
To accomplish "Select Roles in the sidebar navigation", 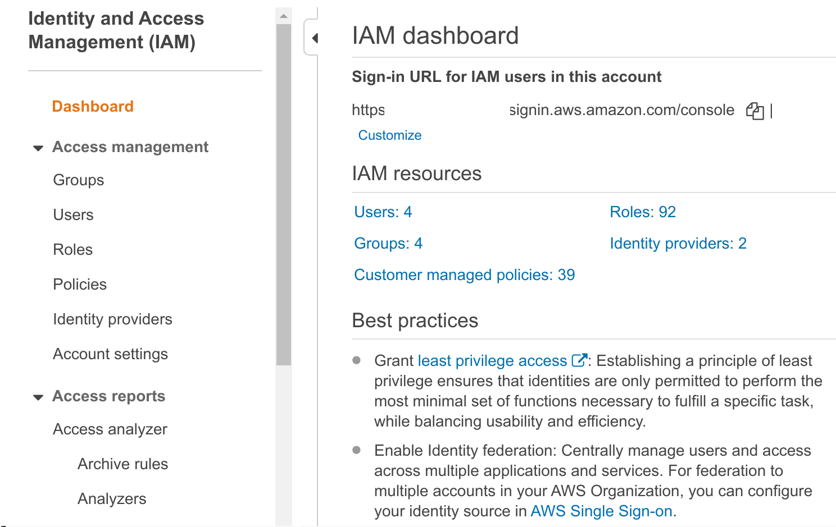I will pos(72,250).
